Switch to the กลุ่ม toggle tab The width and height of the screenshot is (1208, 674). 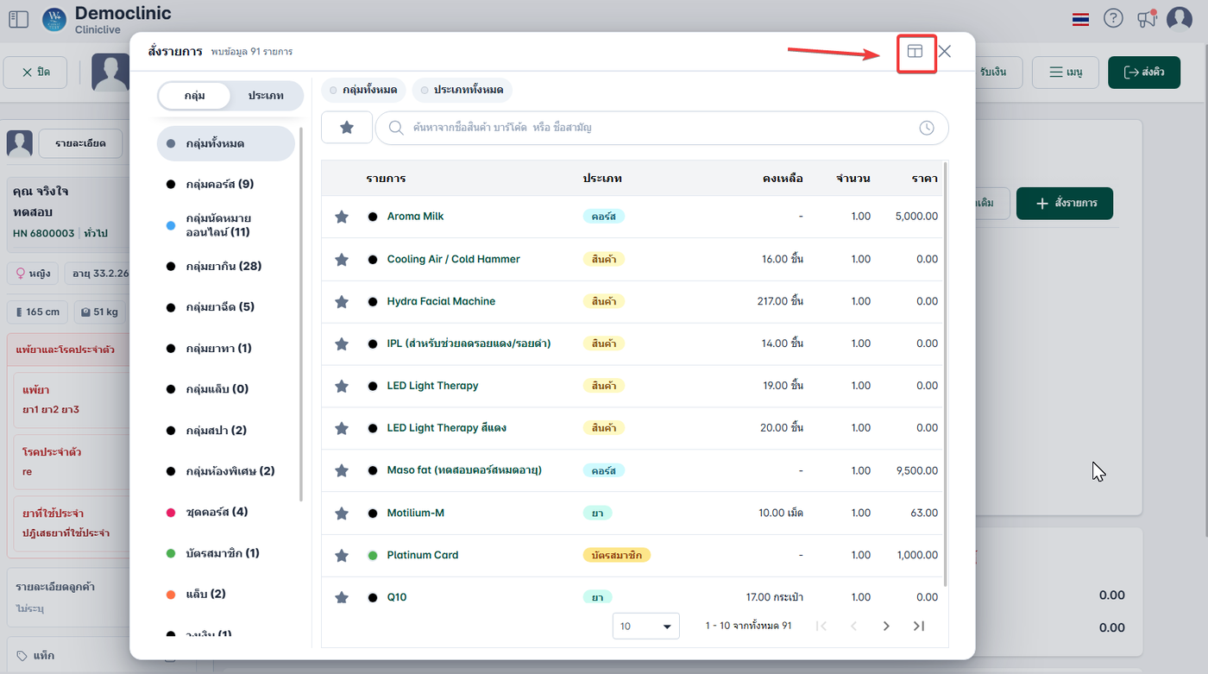tap(194, 96)
